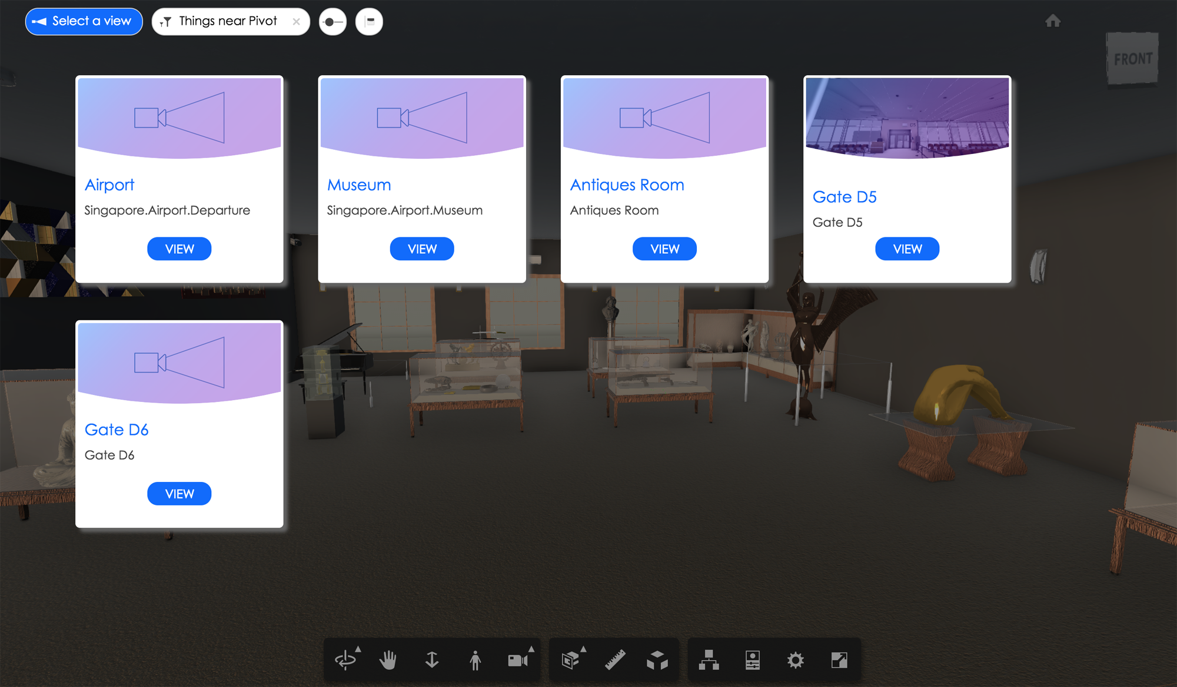This screenshot has width=1177, height=687.
Task: Click the slider knob round button
Action: point(333,22)
